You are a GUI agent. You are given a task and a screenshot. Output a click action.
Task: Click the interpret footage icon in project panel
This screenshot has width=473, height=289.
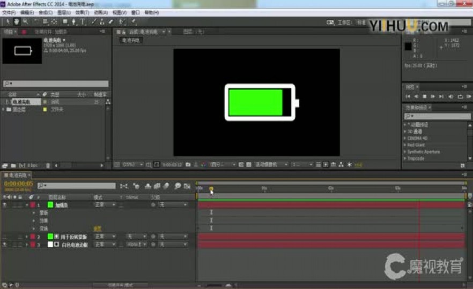[5, 165]
